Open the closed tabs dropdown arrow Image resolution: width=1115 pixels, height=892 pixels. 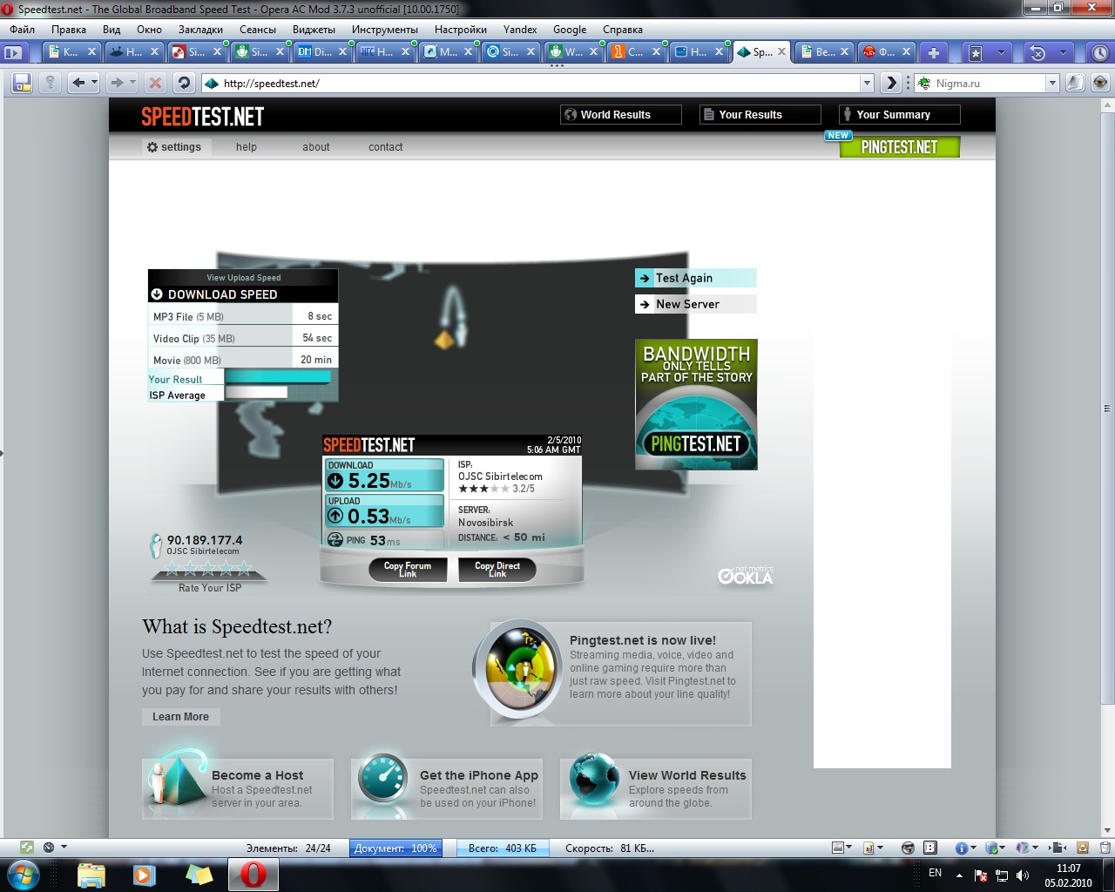(1001, 52)
